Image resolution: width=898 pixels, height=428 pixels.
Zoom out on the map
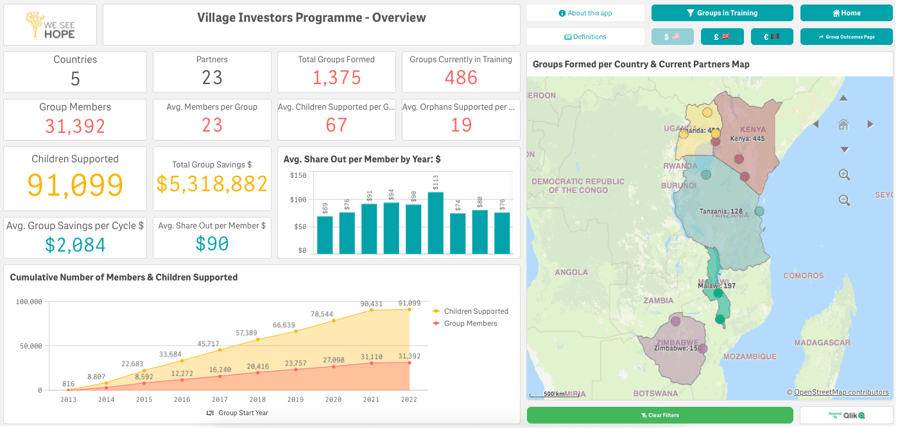[845, 200]
